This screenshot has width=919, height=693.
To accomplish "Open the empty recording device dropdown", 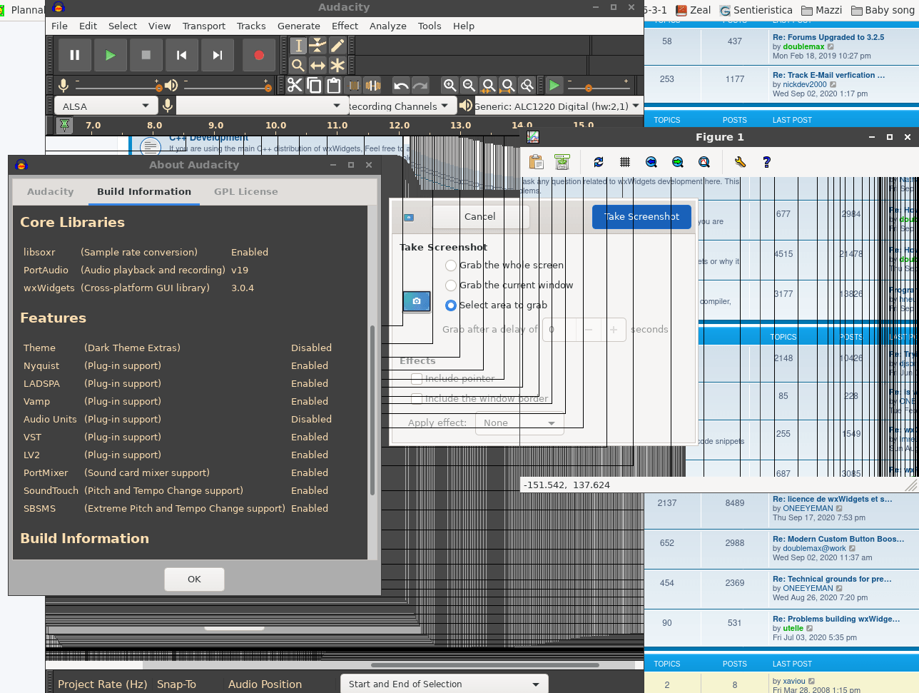I will click(261, 106).
